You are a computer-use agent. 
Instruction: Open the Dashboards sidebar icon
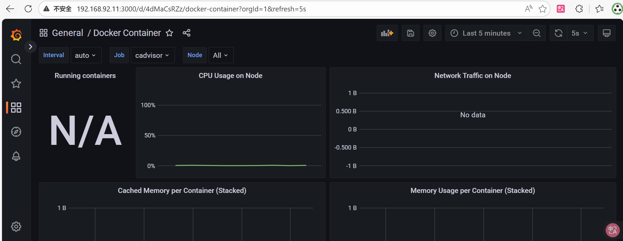pyautogui.click(x=16, y=108)
